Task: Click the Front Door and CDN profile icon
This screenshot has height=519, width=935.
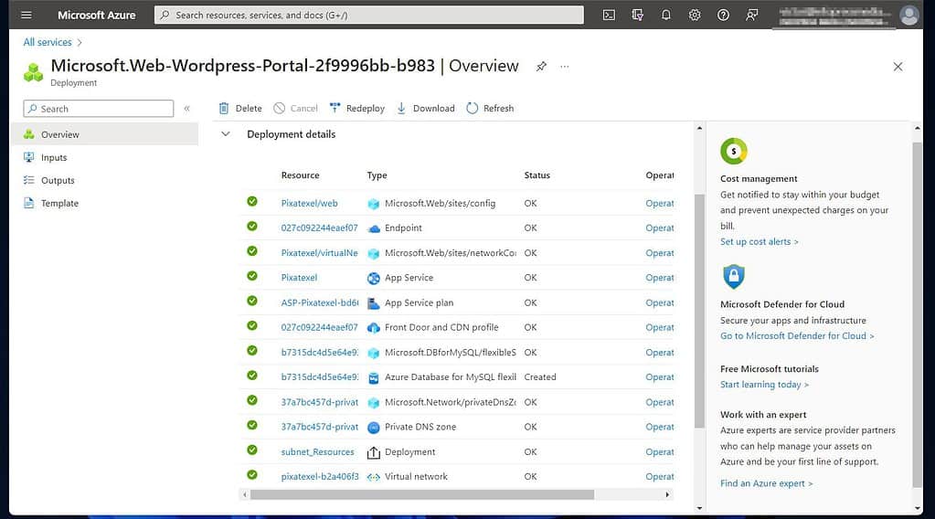Action: (373, 328)
